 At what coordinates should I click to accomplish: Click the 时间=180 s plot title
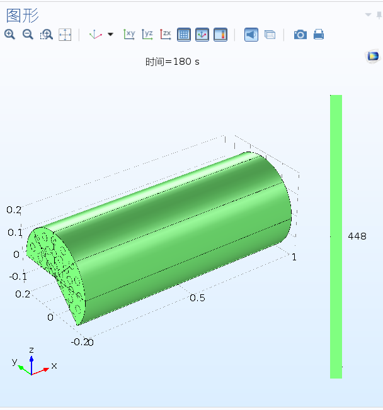173,62
